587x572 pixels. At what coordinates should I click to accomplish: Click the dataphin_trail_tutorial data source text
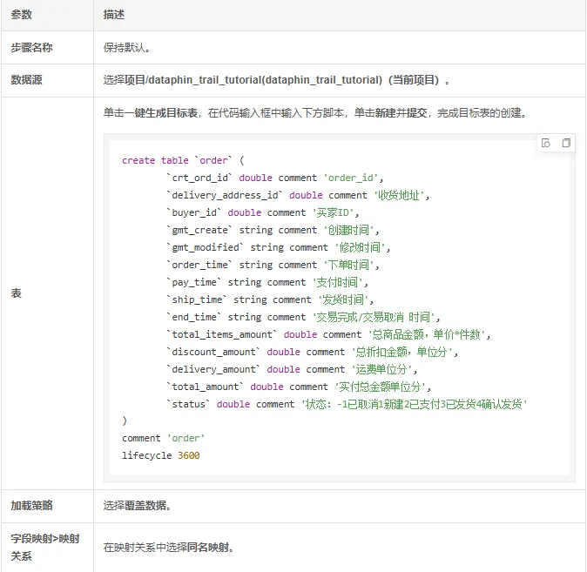click(277, 80)
